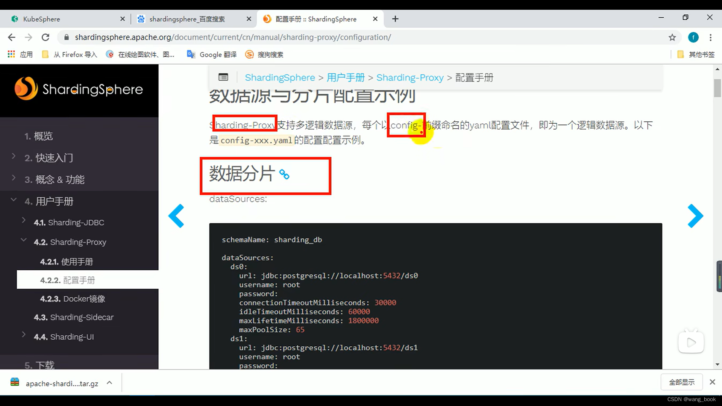Open the download item options chevron
This screenshot has width=722, height=406.
[109, 383]
